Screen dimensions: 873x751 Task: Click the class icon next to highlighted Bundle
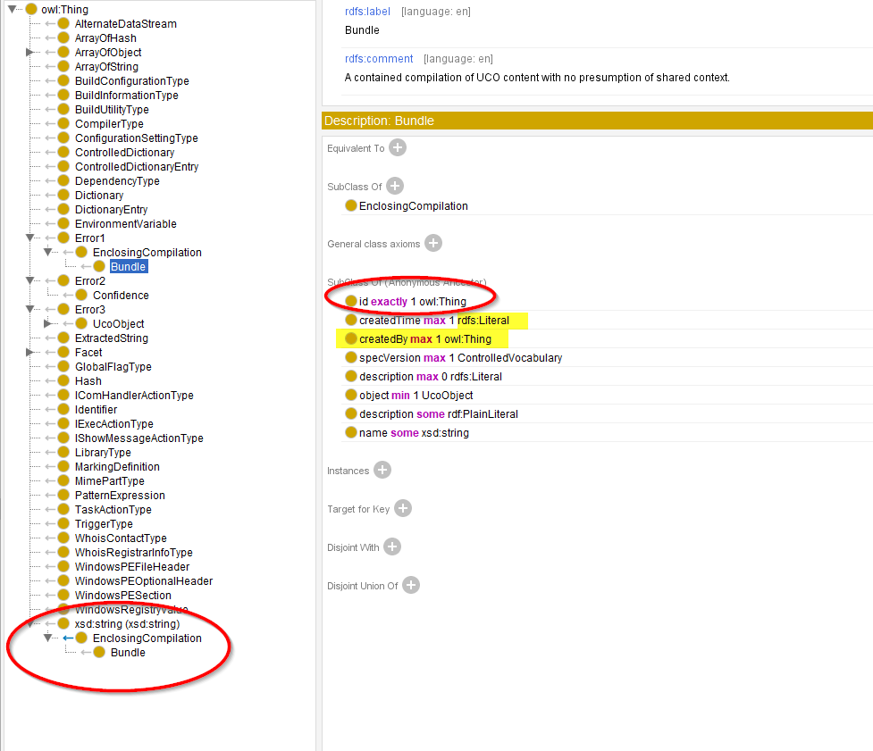click(101, 266)
